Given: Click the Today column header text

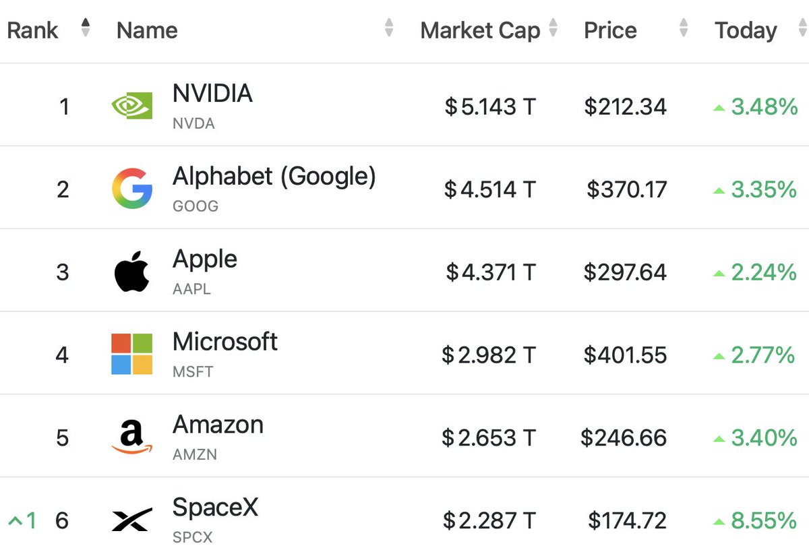Looking at the screenshot, I should click(x=746, y=30).
